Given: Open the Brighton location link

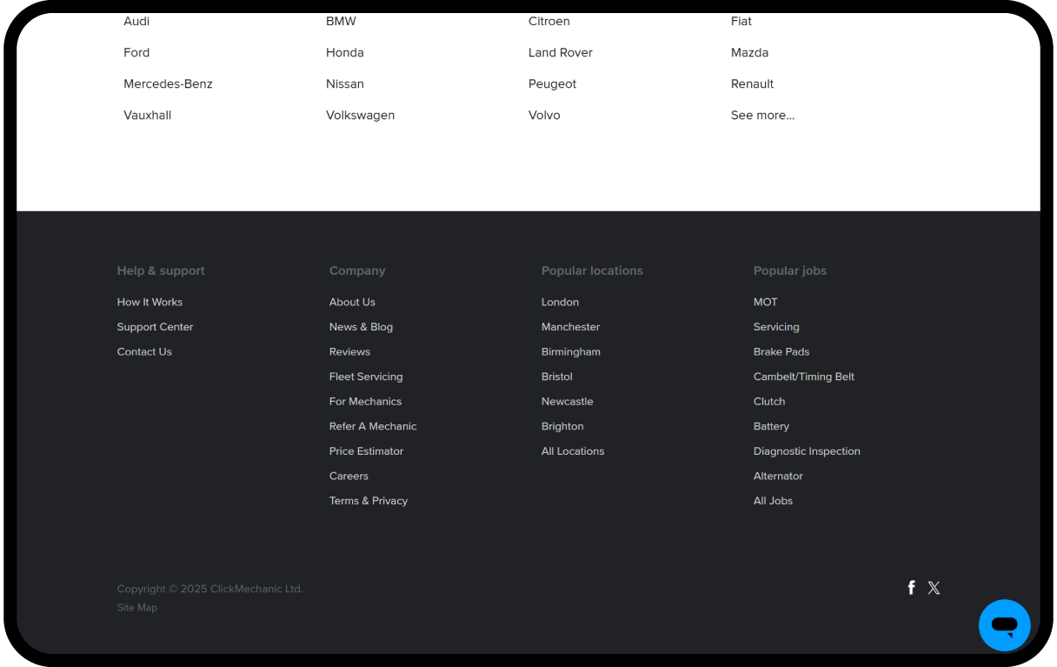Looking at the screenshot, I should point(562,426).
